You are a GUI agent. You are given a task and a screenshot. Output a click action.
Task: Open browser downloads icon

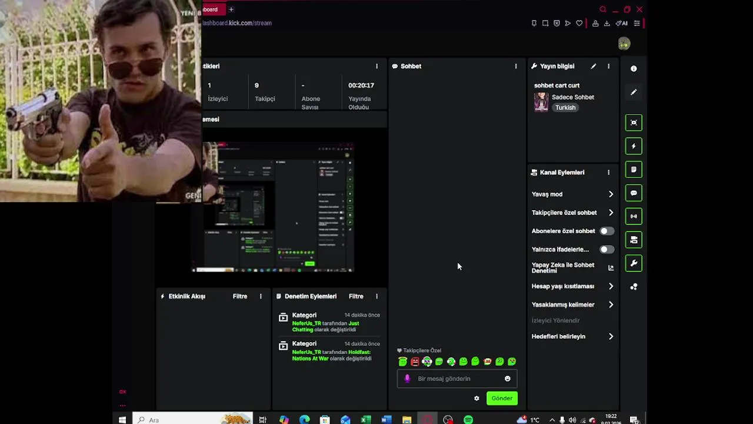607,24
